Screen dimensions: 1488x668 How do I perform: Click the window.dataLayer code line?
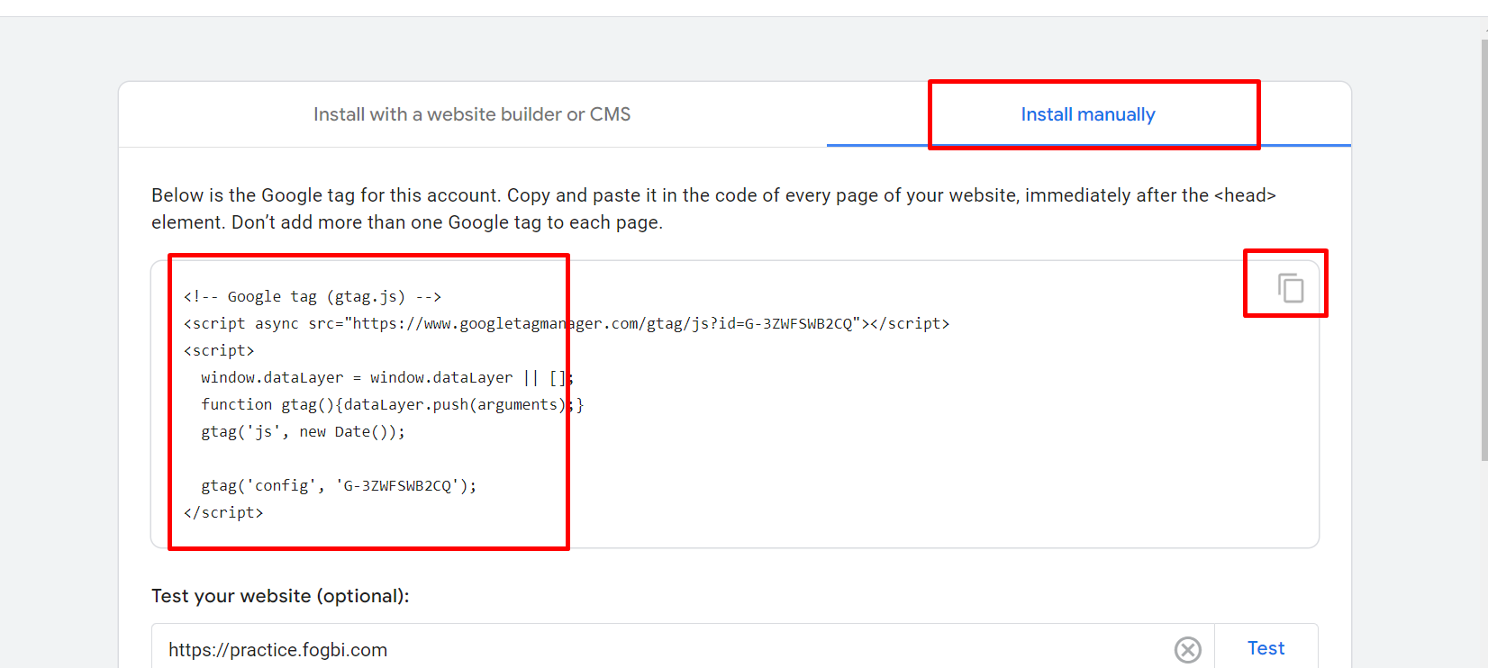(x=387, y=377)
